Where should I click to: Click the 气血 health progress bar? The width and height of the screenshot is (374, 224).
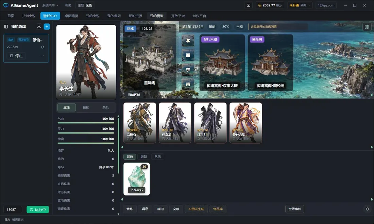(x=86, y=123)
